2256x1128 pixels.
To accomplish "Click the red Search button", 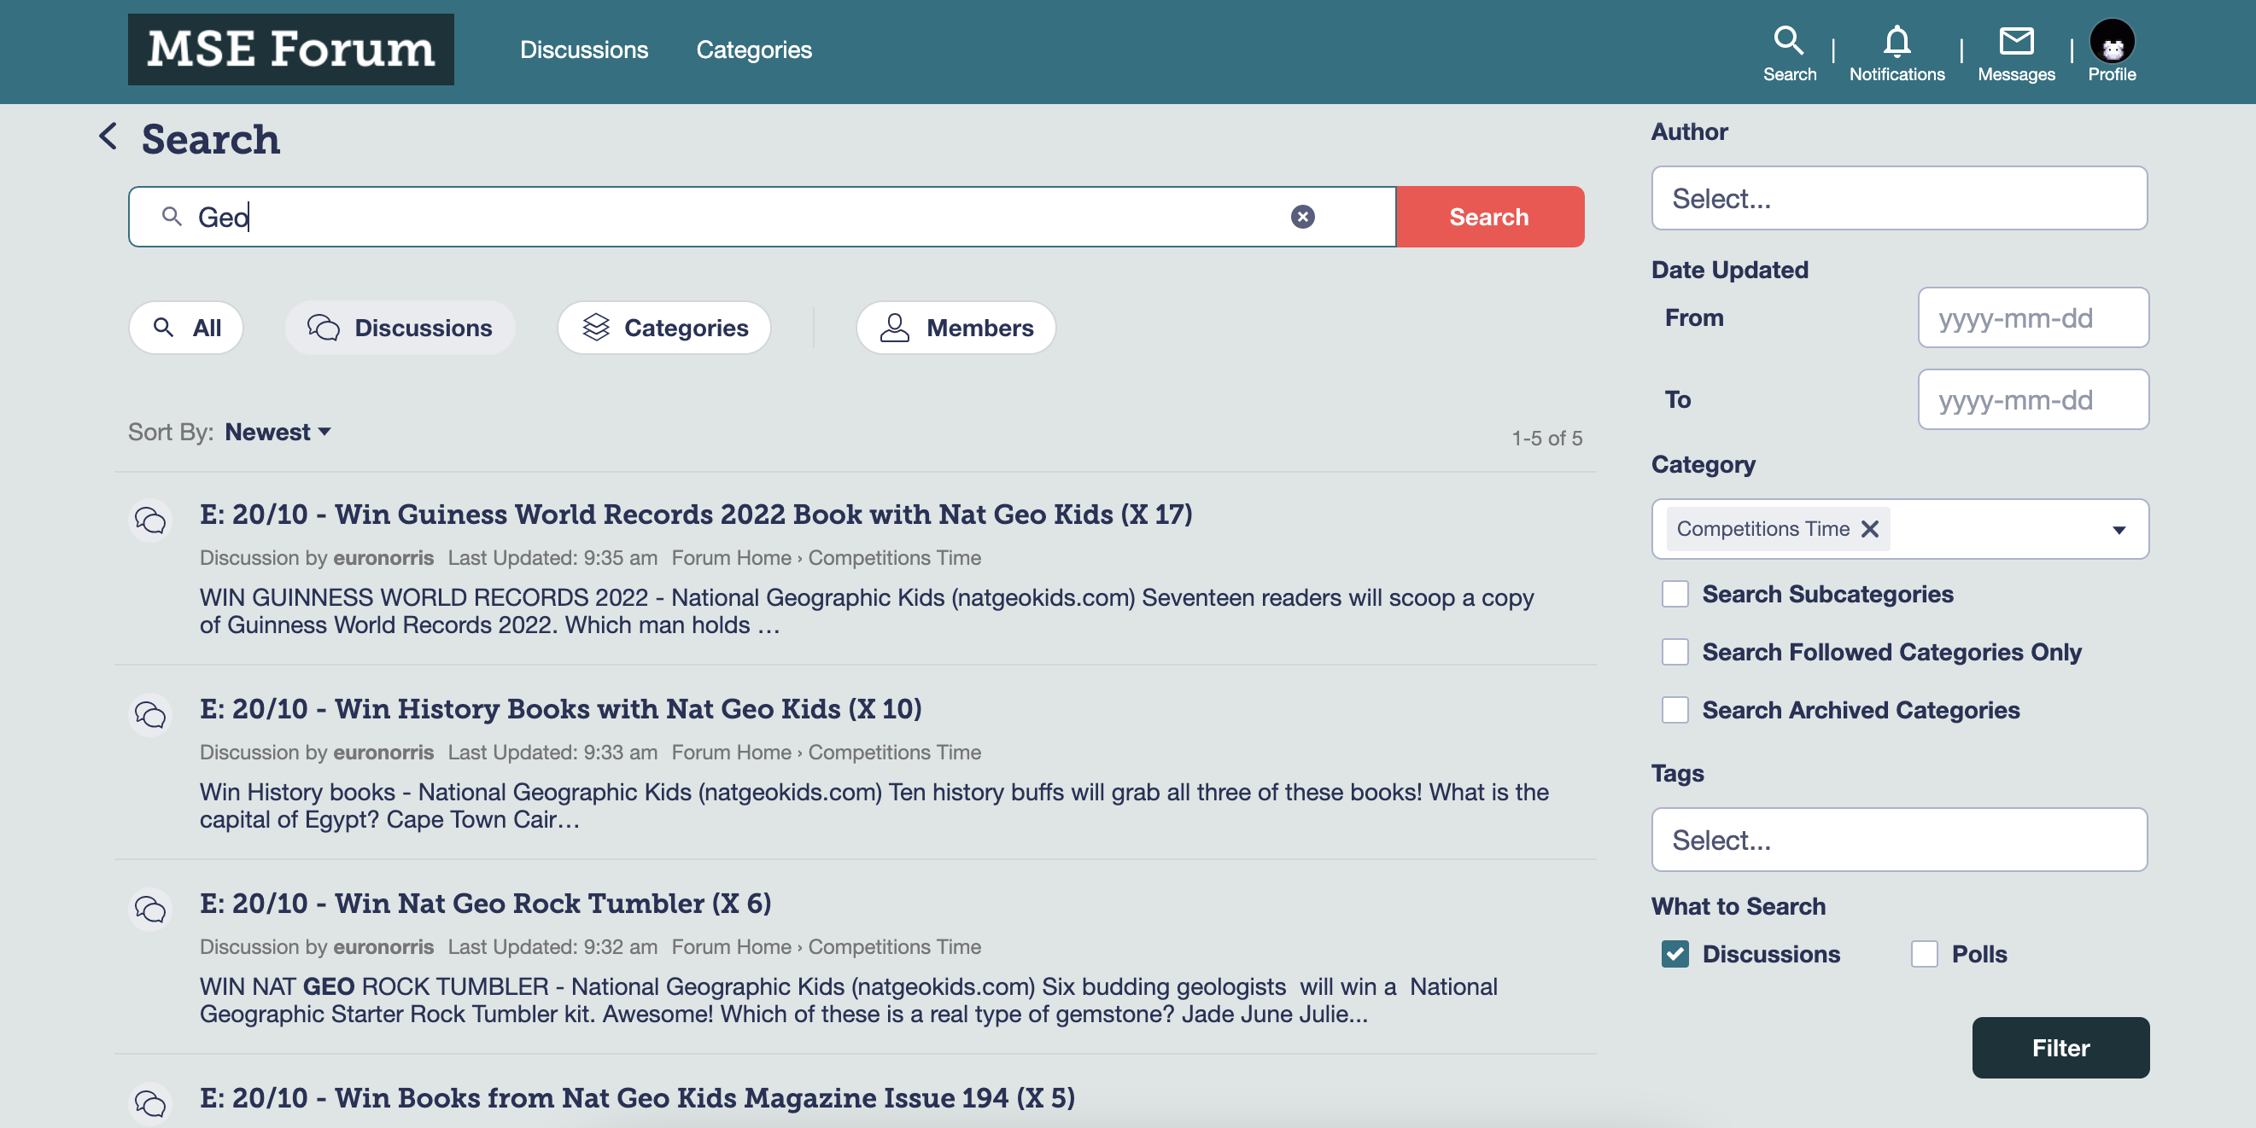I will point(1489,216).
